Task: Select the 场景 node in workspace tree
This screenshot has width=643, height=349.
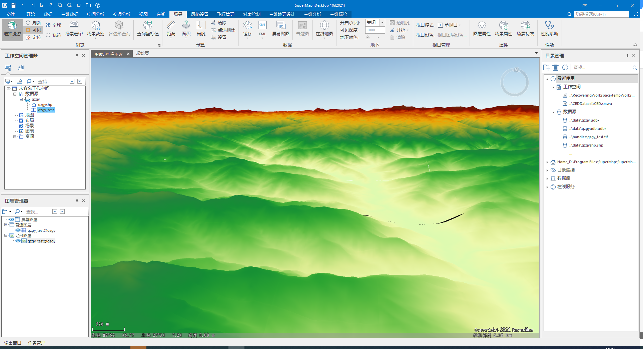Action: click(29, 126)
